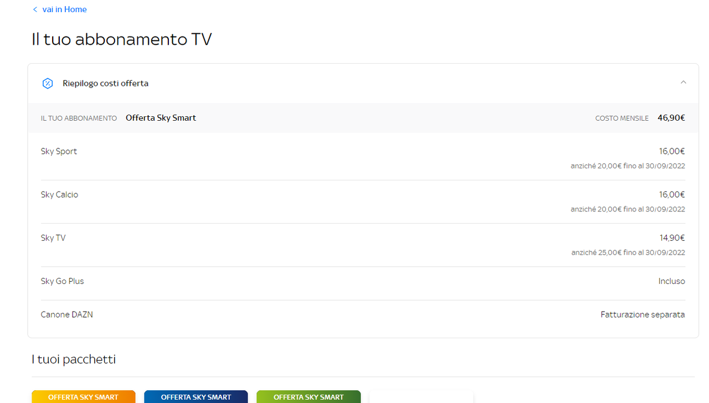
Task: Open the green 'OFFERTA SKY SMART' package card
Action: (x=308, y=397)
